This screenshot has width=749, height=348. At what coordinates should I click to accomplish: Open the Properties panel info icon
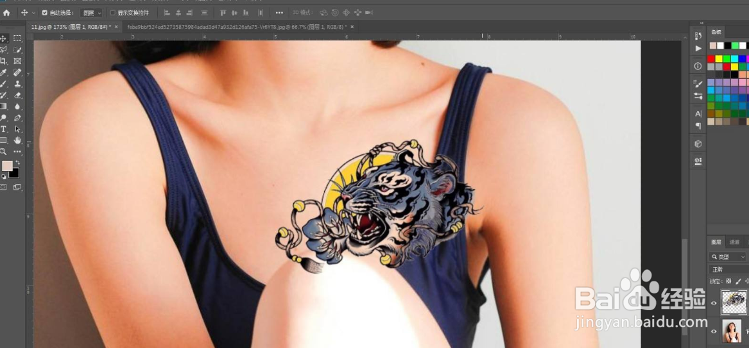[698, 66]
